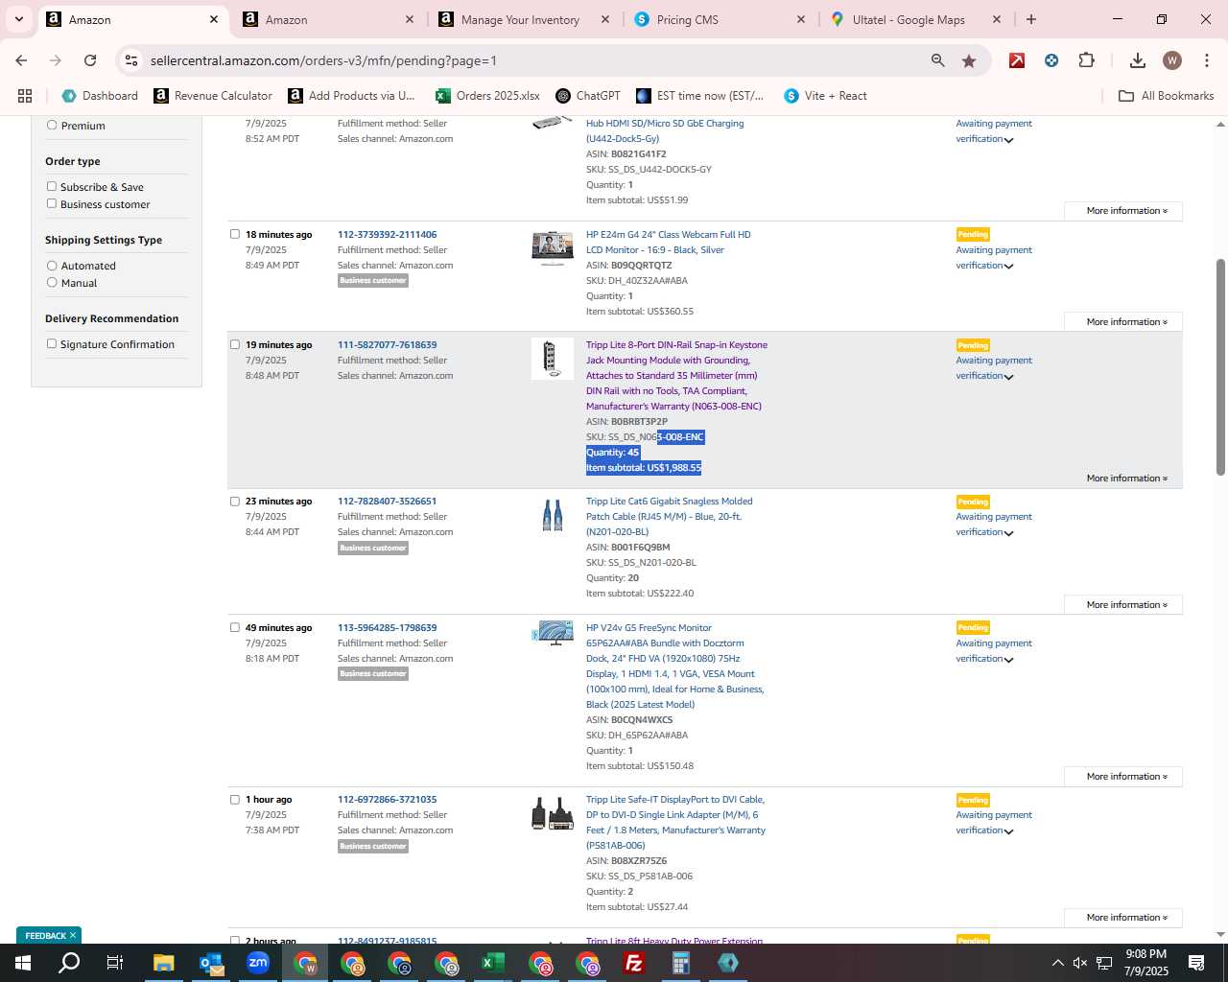Open the notifications center icon
Screen dimensions: 1228x982
point(1196,963)
